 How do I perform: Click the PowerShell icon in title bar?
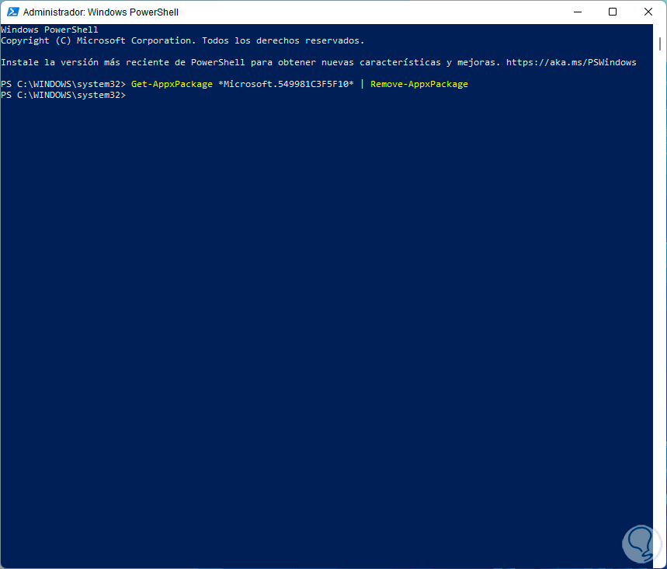click(13, 12)
